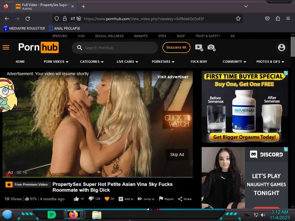This screenshot has height=221, width=295.
Task: Open the Pocket save icon
Action: [267, 18]
